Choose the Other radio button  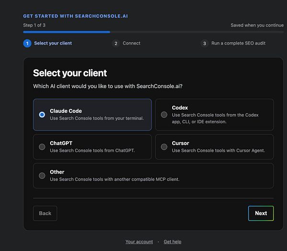(x=42, y=175)
